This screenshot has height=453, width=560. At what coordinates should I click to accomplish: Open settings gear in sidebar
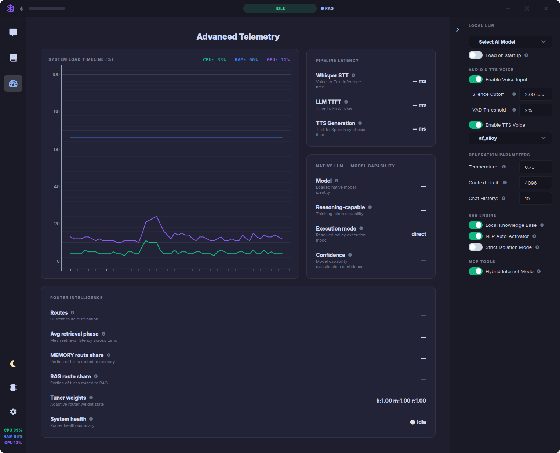tap(13, 412)
